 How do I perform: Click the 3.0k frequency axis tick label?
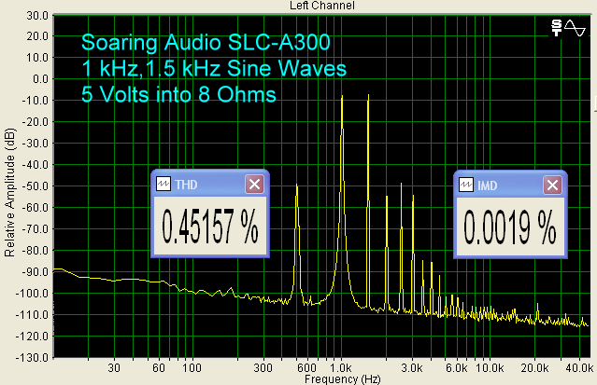click(412, 368)
